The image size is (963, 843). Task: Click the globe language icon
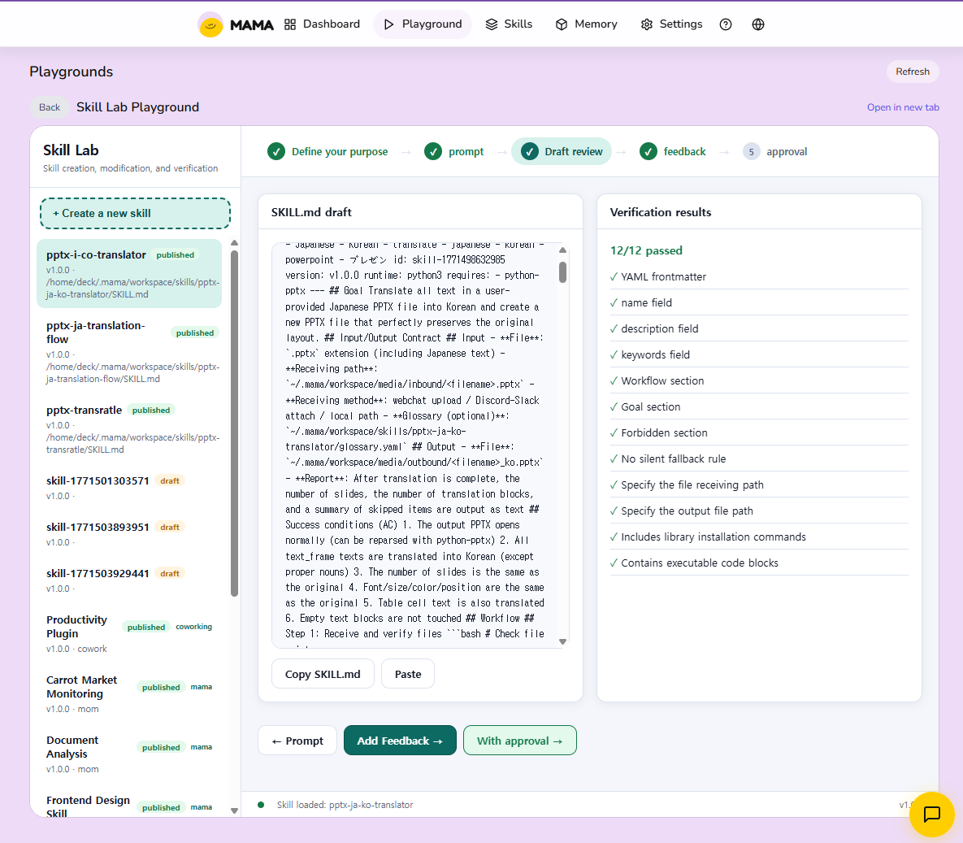758,24
